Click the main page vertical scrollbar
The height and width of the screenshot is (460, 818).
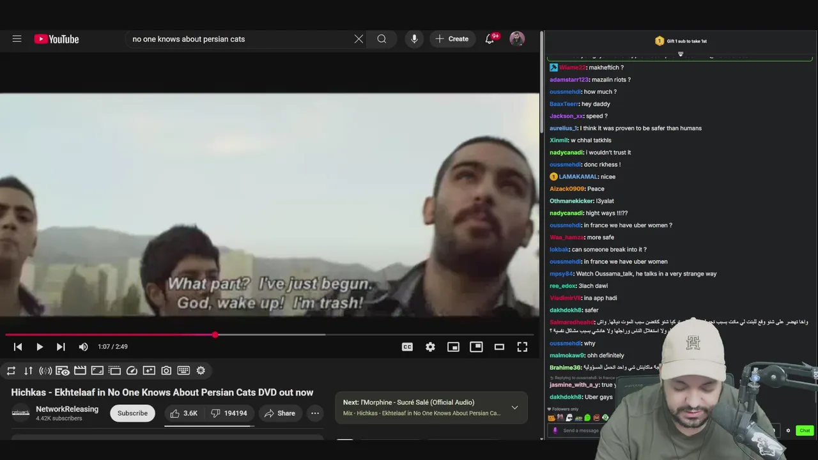542,83
